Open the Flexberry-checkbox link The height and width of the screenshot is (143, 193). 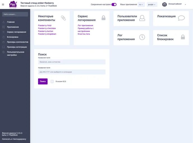[x=47, y=28]
